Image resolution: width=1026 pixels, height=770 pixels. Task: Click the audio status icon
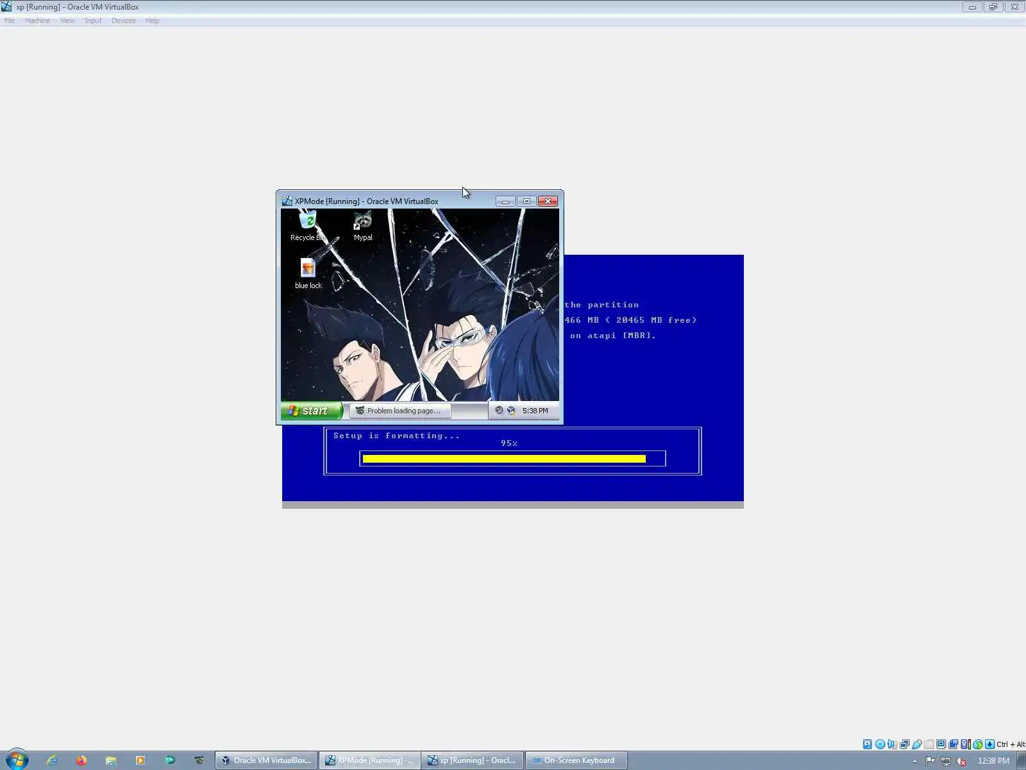point(892,744)
